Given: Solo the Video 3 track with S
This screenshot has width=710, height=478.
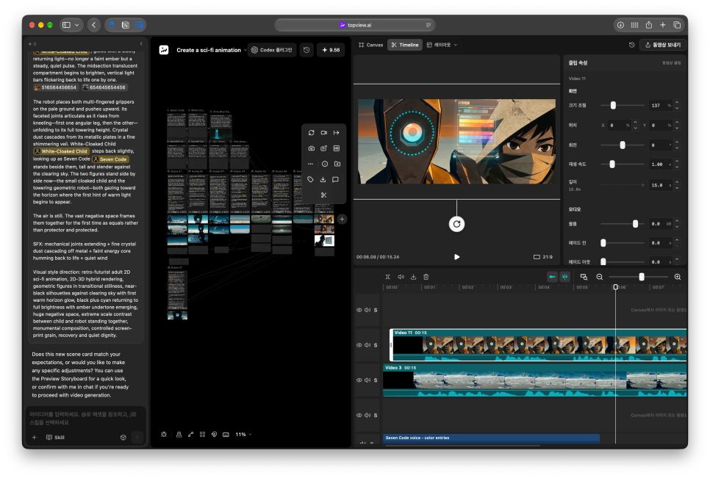Looking at the screenshot, I should (376, 380).
